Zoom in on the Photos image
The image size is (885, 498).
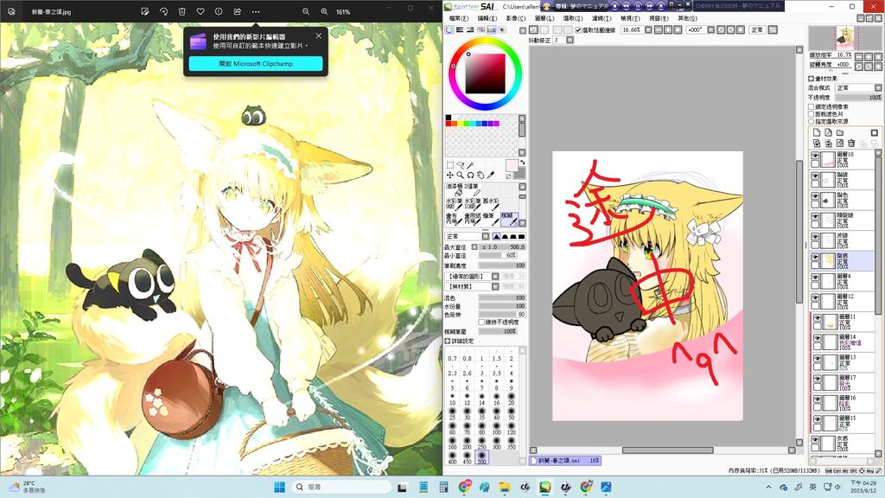coord(325,11)
